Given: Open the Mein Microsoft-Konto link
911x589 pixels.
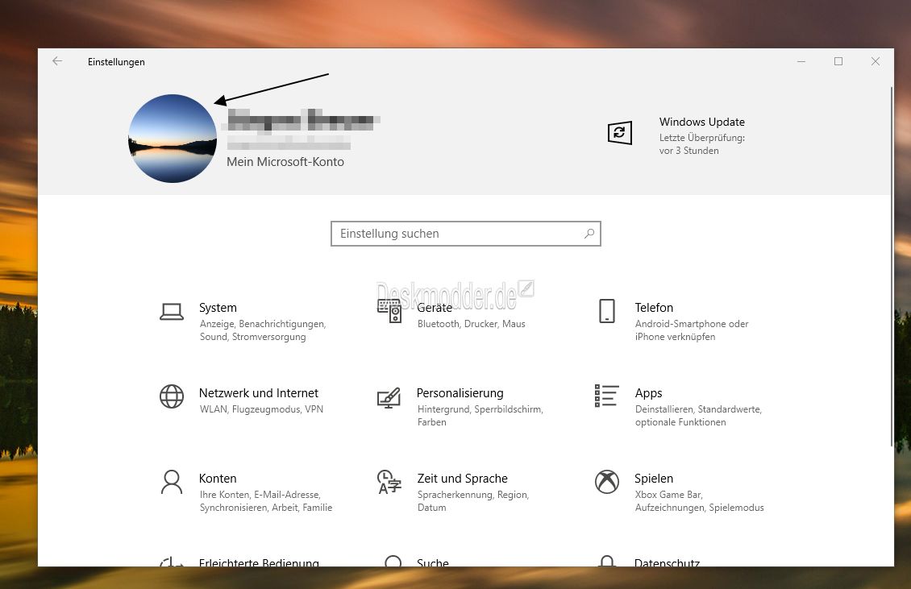Looking at the screenshot, I should pos(285,162).
